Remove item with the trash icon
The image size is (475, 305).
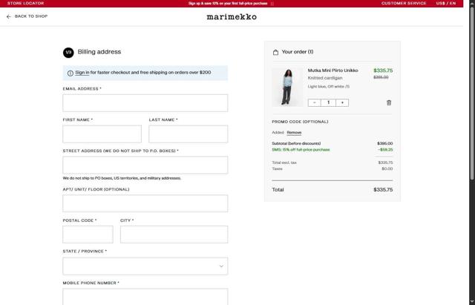389,102
